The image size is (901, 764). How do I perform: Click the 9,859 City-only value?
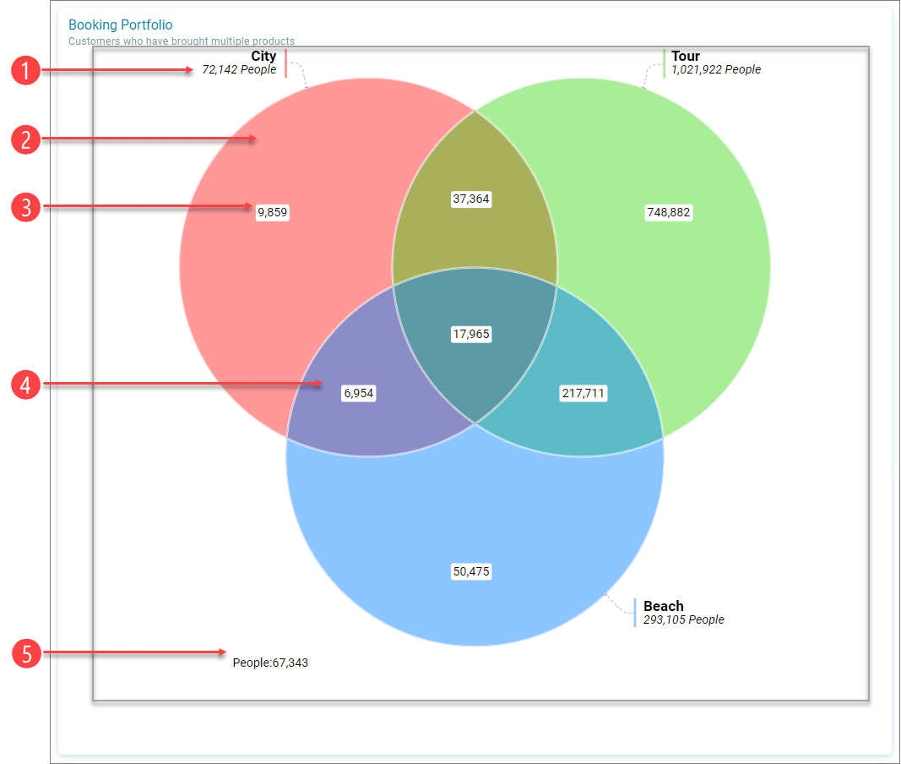point(273,212)
